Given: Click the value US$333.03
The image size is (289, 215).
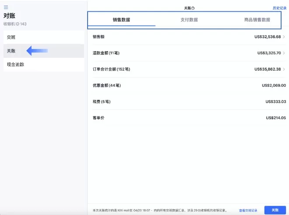Looking at the screenshot, I should [276, 102].
